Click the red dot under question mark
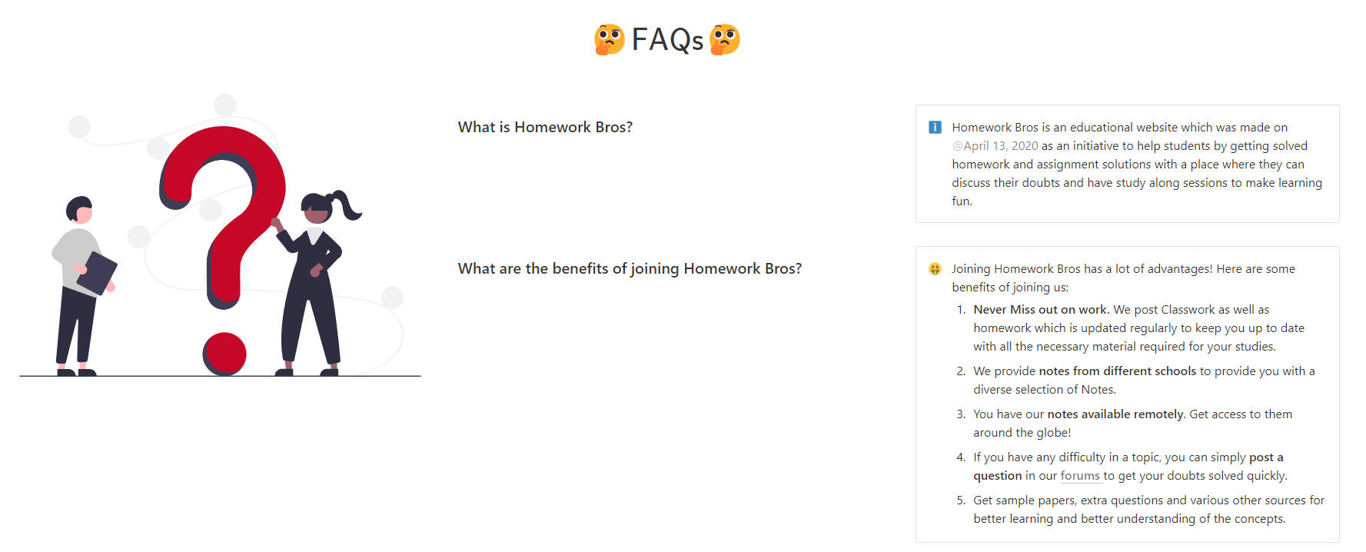The height and width of the screenshot is (552, 1366). click(x=224, y=354)
